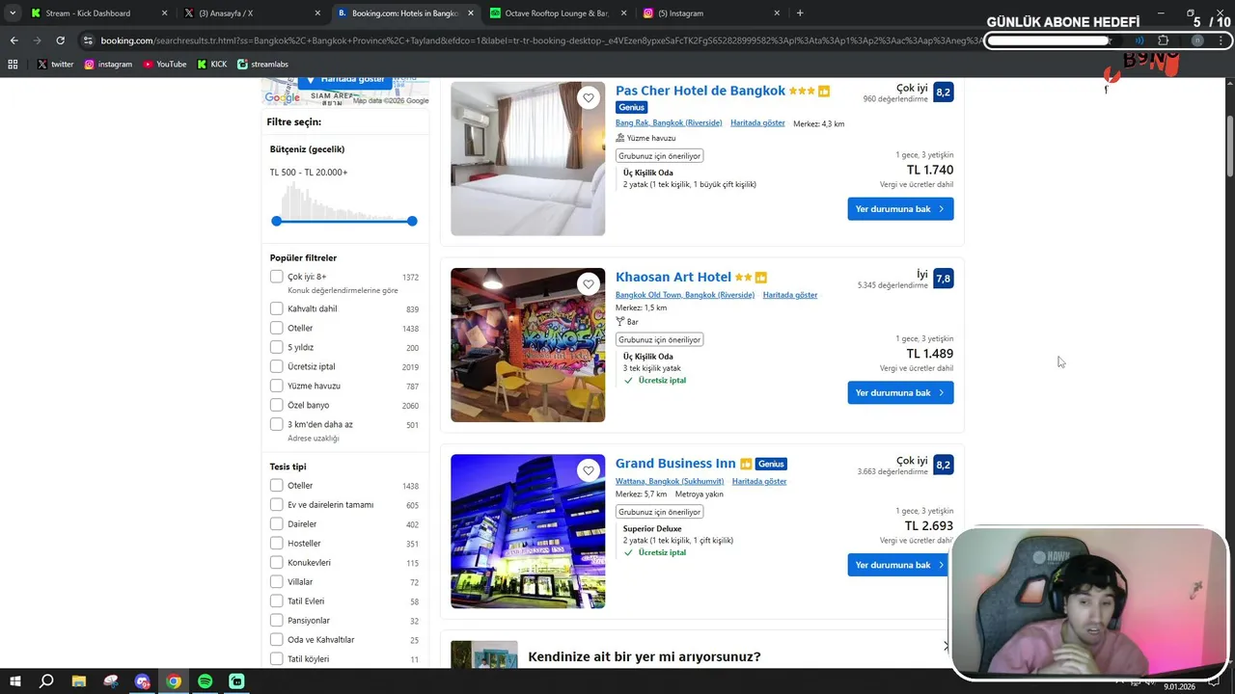Open Windows taskbar search

46,681
